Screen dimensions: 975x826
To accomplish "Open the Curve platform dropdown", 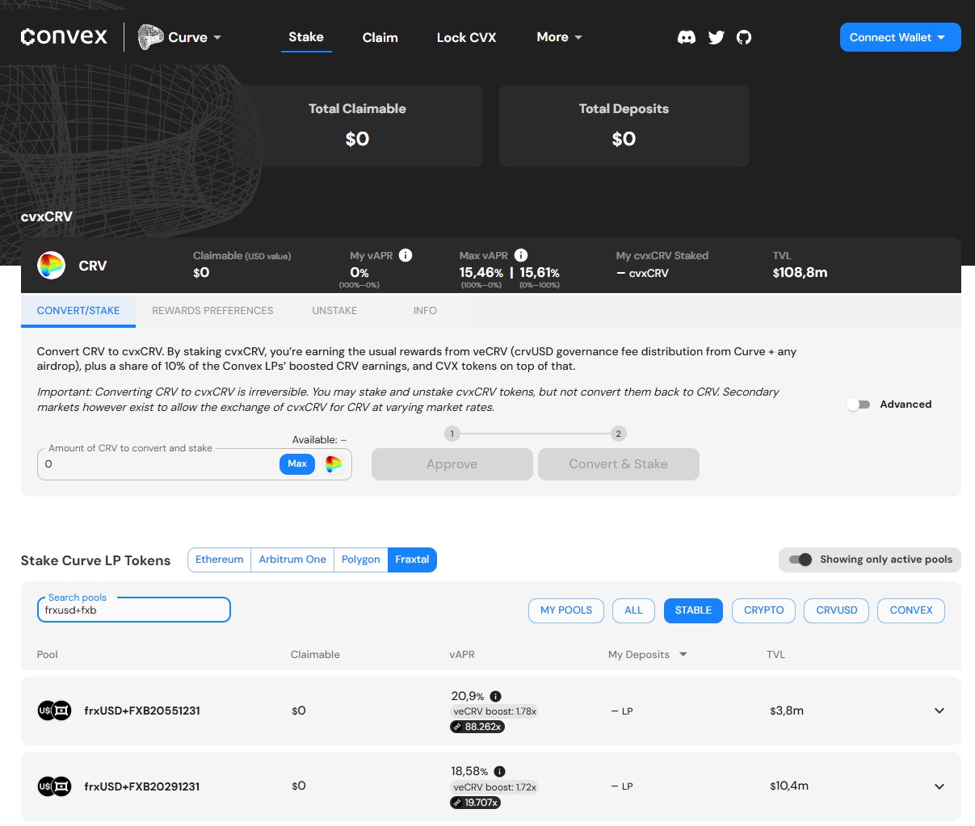I will [x=180, y=37].
